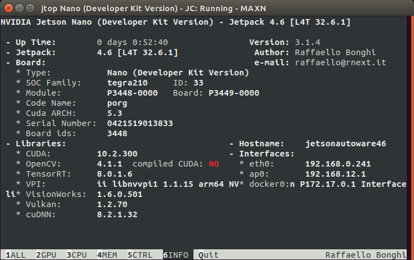Click the Libraries section heading
The image size is (414, 260).
pyautogui.click(x=41, y=144)
